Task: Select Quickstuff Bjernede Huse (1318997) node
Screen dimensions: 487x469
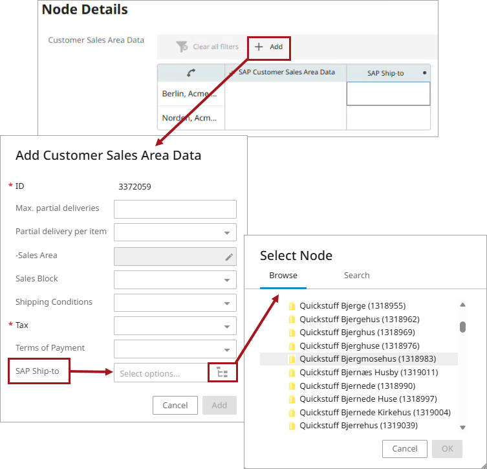Action: pos(368,398)
